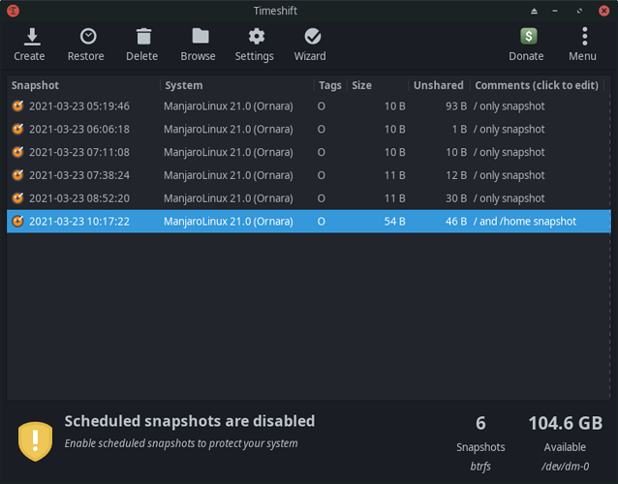
Task: Click the snapshot icon for 05:19:46 row
Action: pos(17,106)
